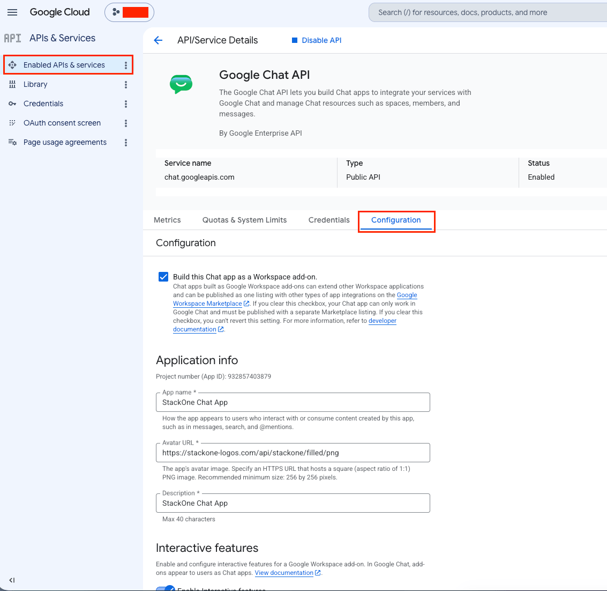This screenshot has height=591, width=607.
Task: Click external link icon after documentation
Action: (x=221, y=329)
